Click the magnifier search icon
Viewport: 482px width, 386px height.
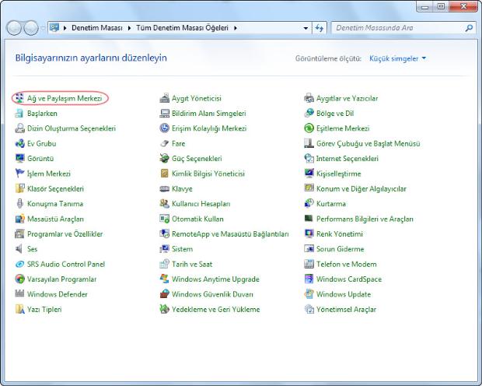click(x=469, y=28)
